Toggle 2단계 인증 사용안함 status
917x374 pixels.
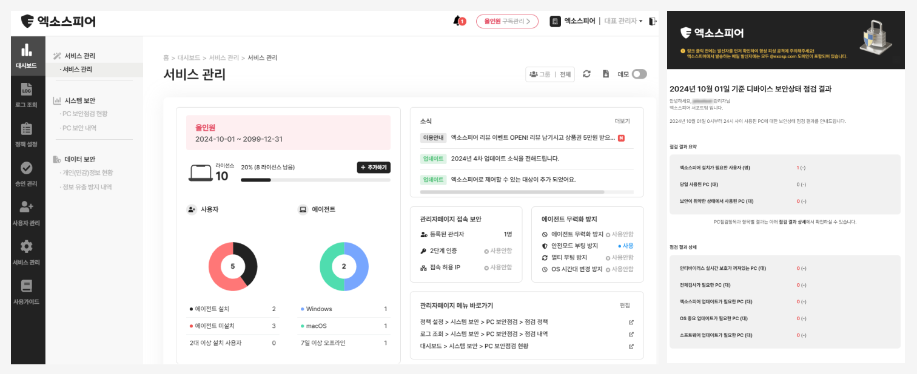click(x=498, y=251)
